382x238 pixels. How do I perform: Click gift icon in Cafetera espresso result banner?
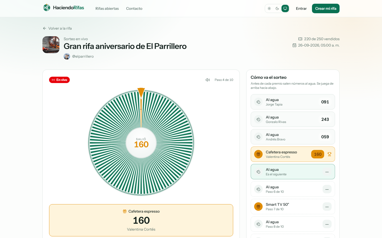pyautogui.click(x=125, y=211)
